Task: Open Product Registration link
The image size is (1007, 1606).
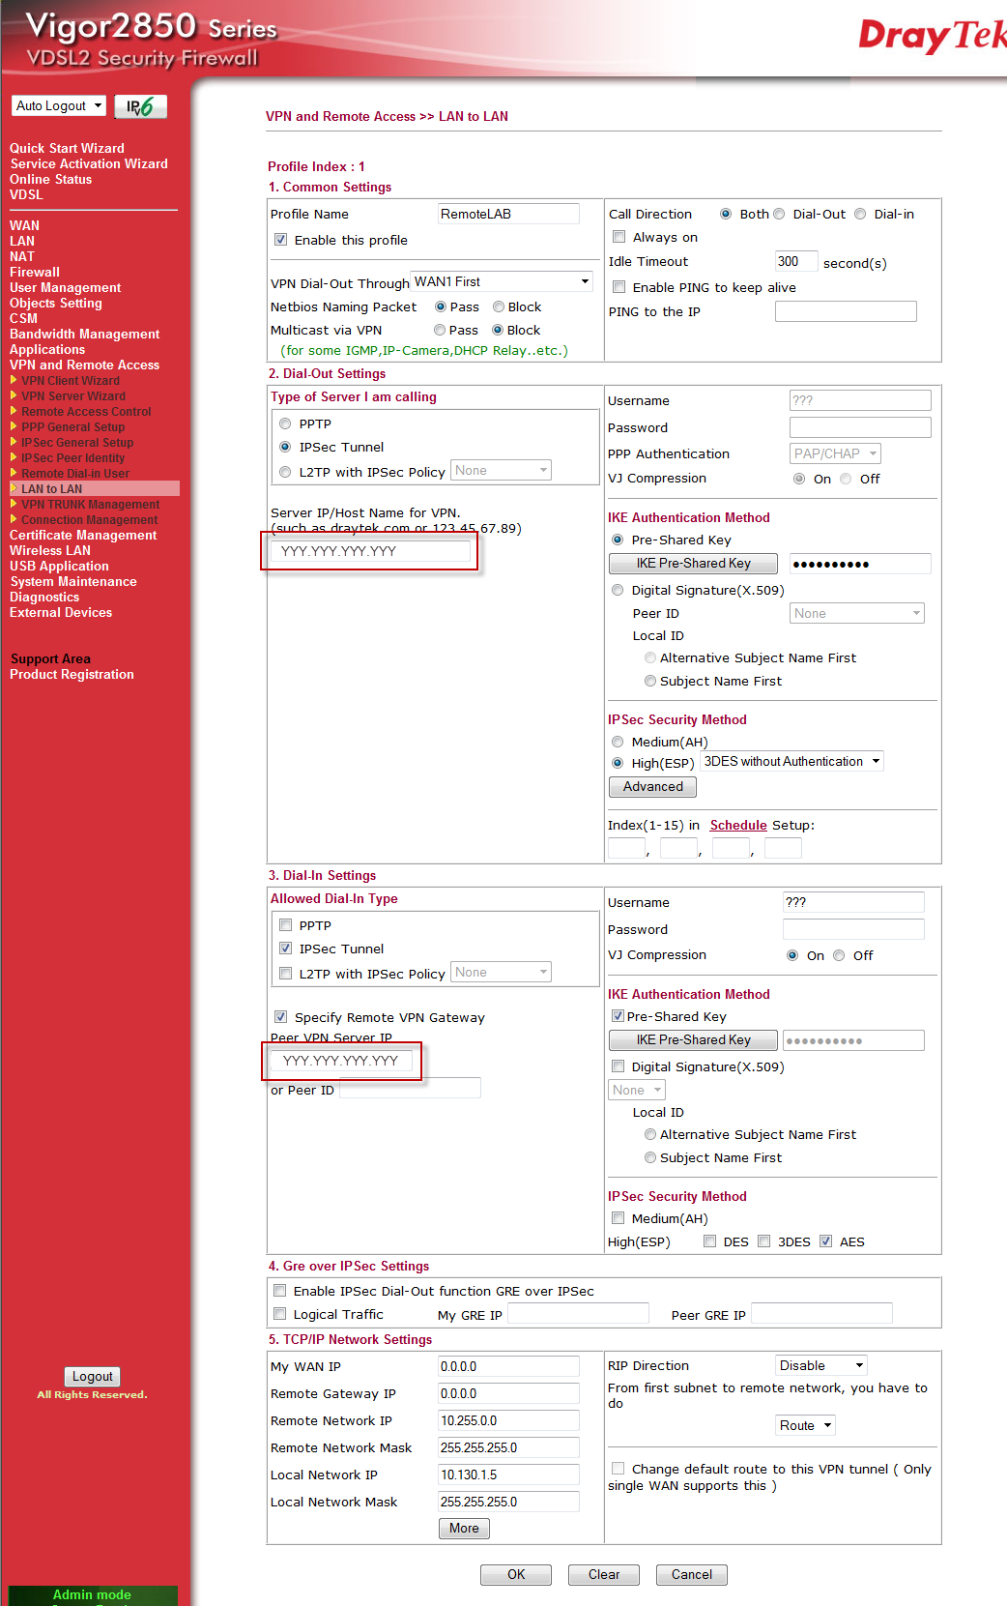Action: click(x=72, y=674)
